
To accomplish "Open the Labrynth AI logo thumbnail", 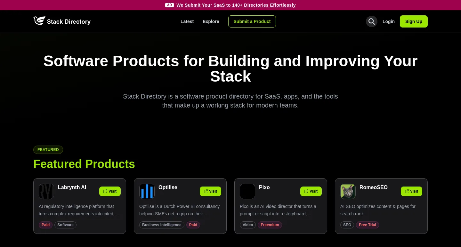I will pos(46,191).
